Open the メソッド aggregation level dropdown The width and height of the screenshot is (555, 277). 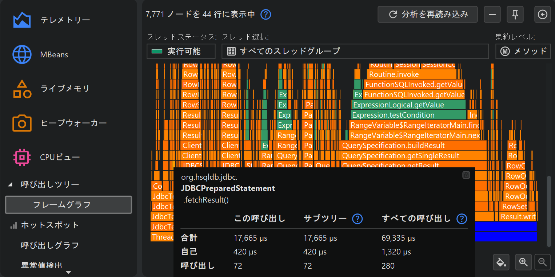click(x=523, y=51)
